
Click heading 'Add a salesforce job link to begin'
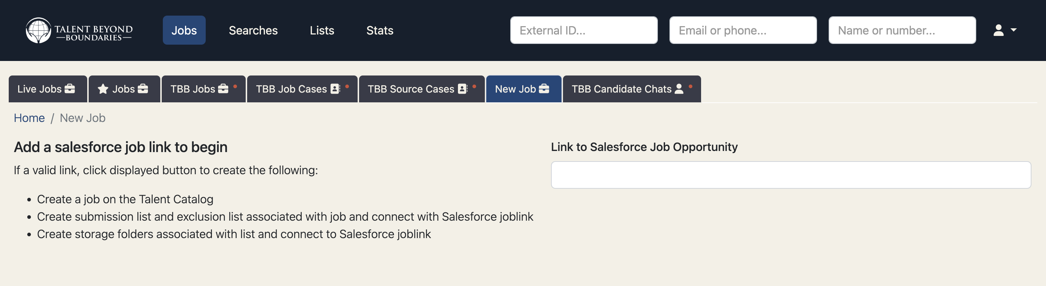[121, 147]
